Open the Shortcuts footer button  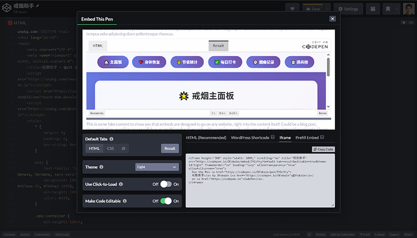point(62,234)
